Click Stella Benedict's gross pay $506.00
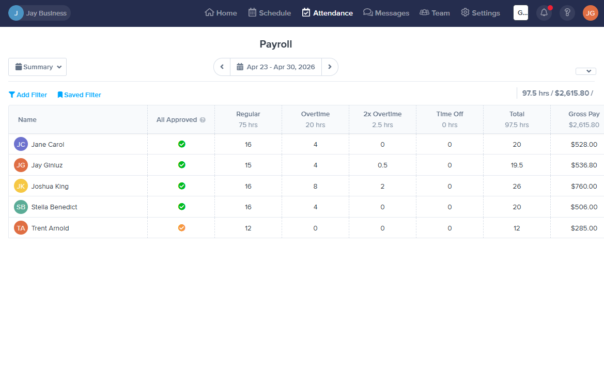The width and height of the screenshot is (604, 370). point(584,207)
